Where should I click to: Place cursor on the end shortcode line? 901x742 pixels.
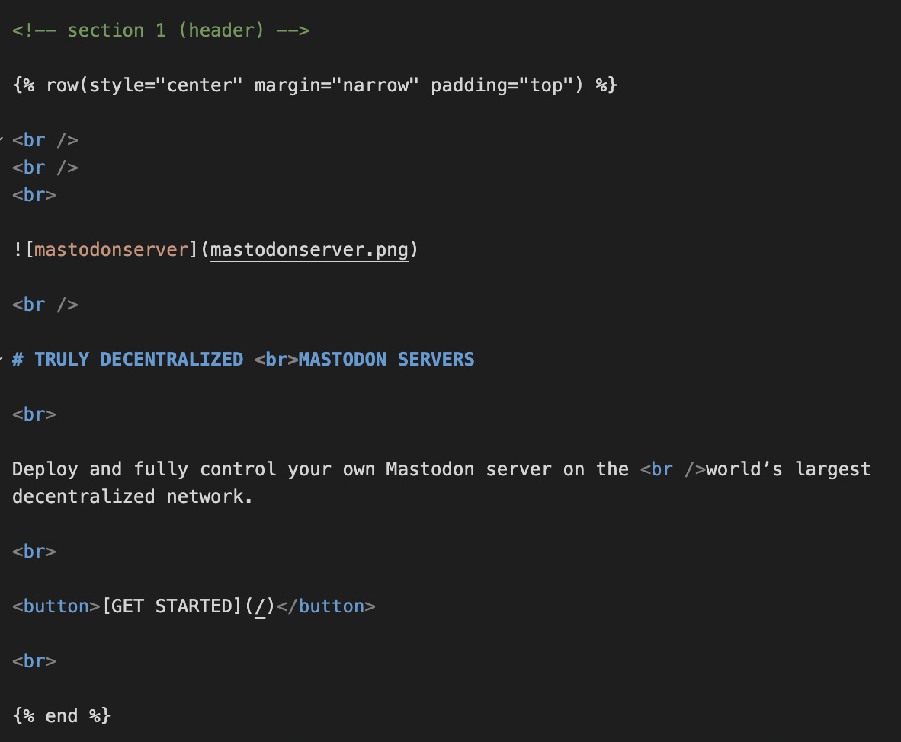[x=62, y=716]
